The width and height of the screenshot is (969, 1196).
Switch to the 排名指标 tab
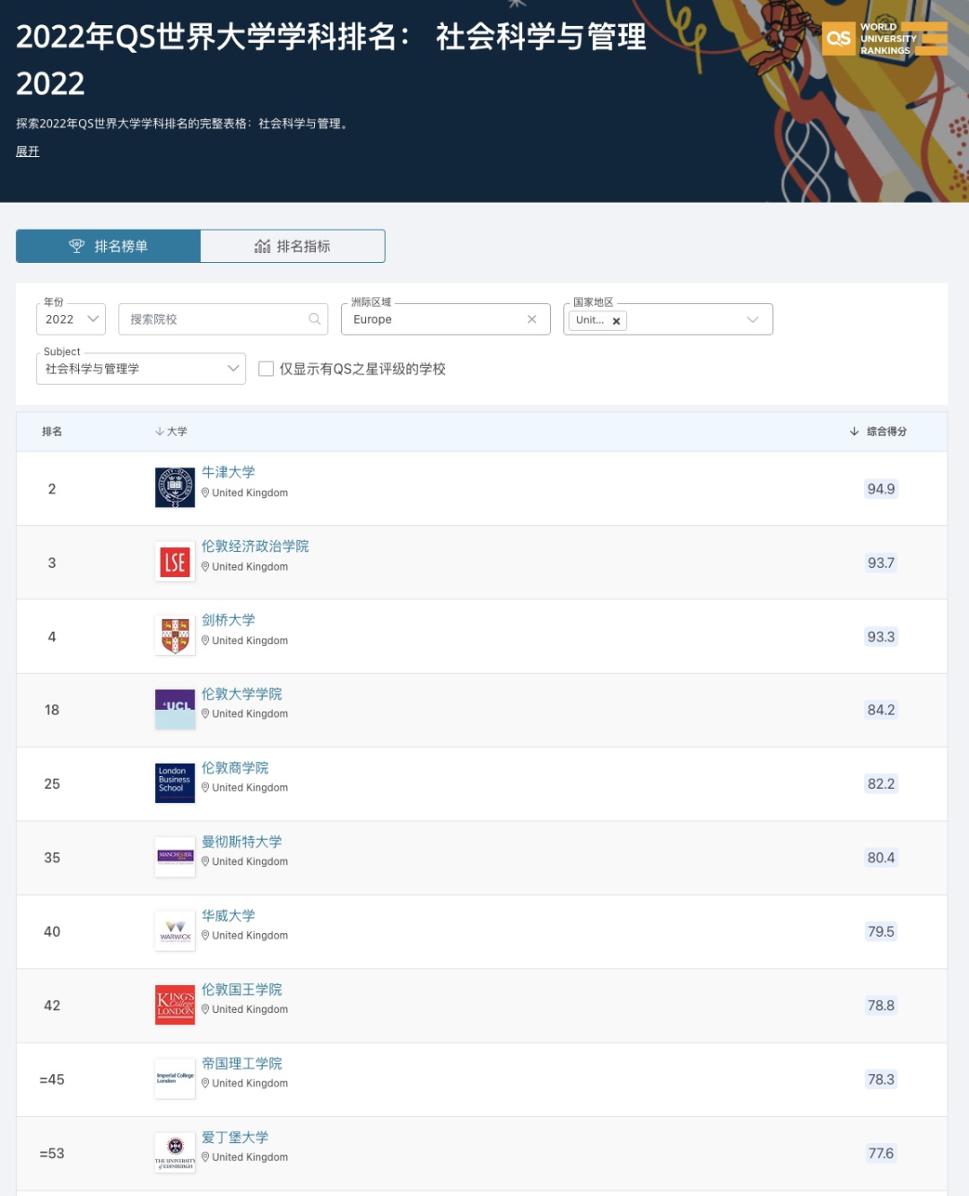(x=292, y=246)
